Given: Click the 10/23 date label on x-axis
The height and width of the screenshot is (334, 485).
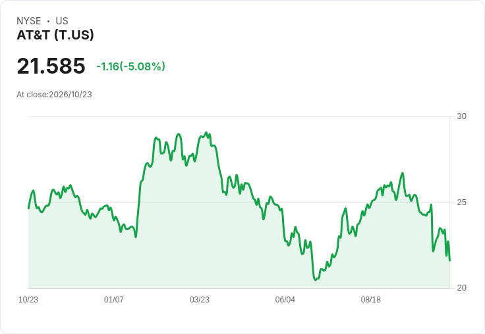Looking at the screenshot, I should pos(28,300).
